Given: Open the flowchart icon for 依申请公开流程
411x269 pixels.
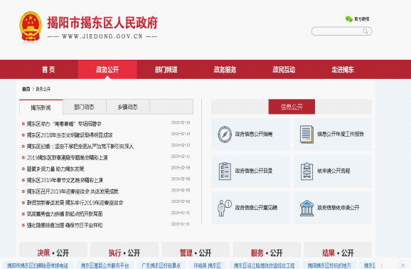Looking at the screenshot, I should point(306,171).
